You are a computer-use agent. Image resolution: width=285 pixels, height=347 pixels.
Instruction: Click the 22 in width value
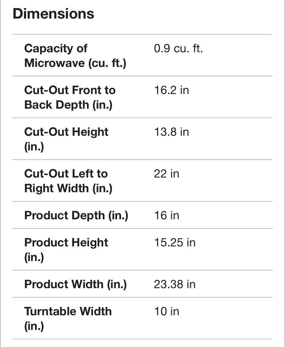(x=166, y=174)
